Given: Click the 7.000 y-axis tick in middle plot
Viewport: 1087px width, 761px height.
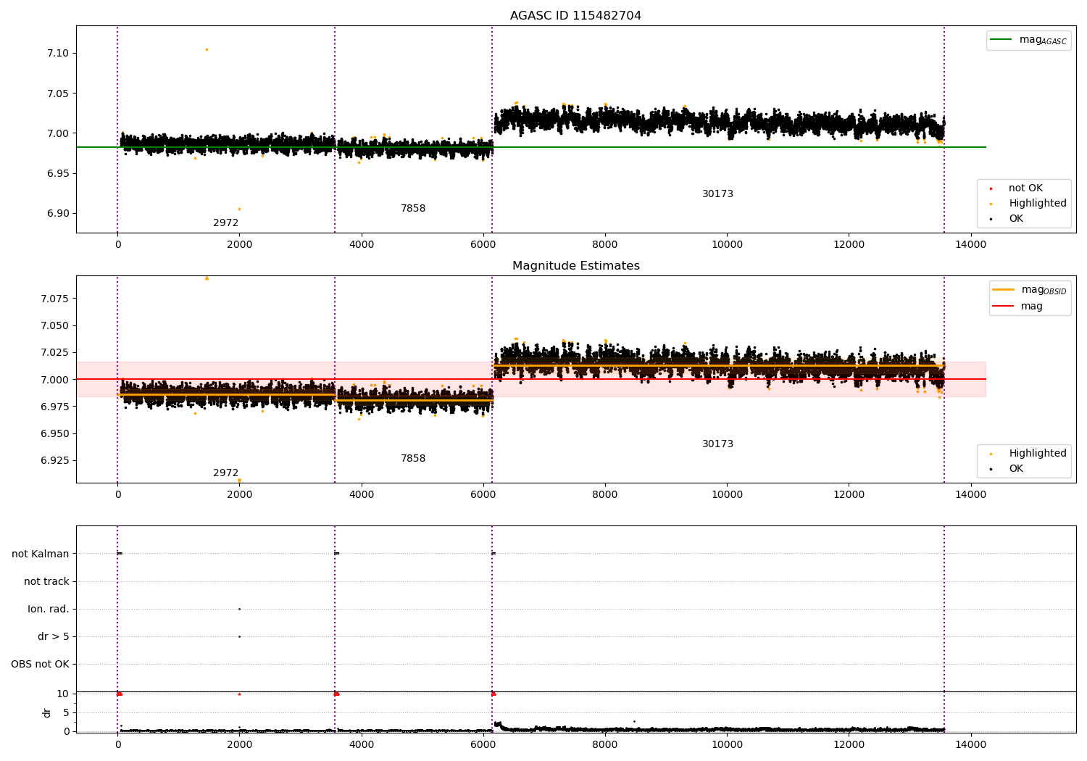Looking at the screenshot, I should (55, 380).
